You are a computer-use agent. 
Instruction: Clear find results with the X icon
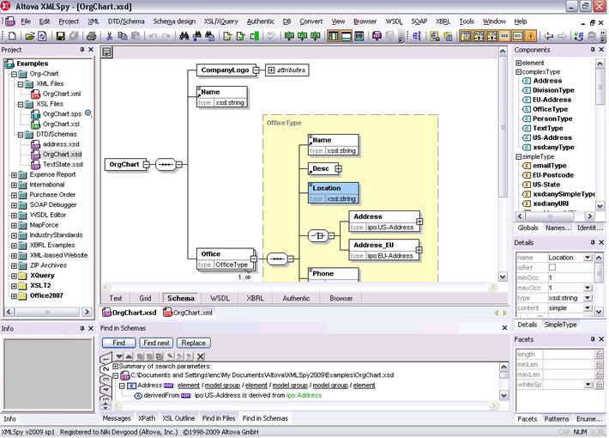pos(201,356)
